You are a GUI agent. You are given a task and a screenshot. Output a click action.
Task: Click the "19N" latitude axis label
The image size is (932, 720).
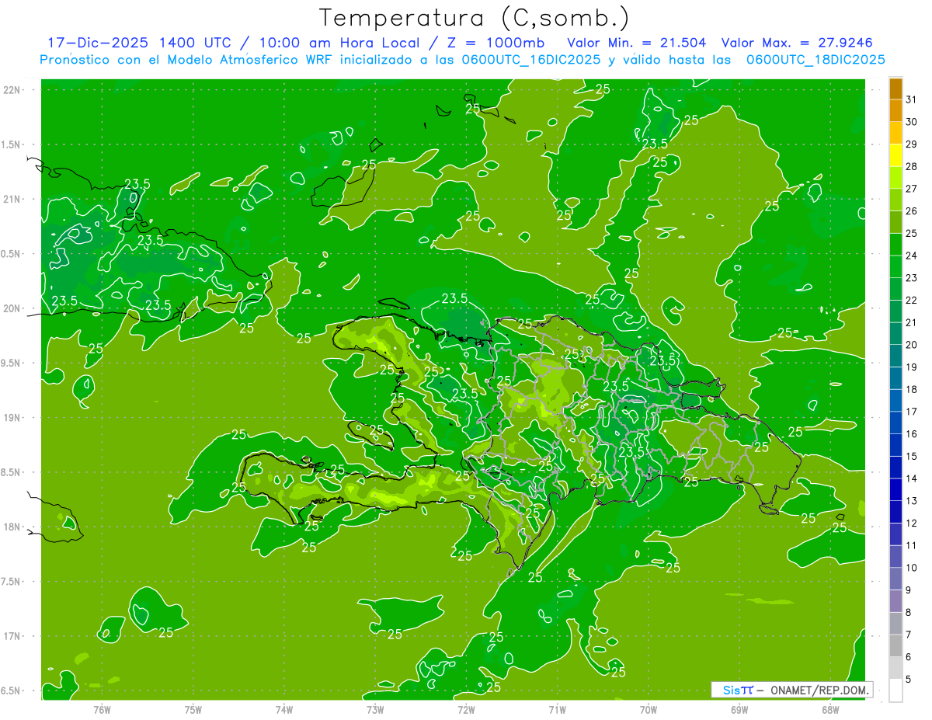12,418
